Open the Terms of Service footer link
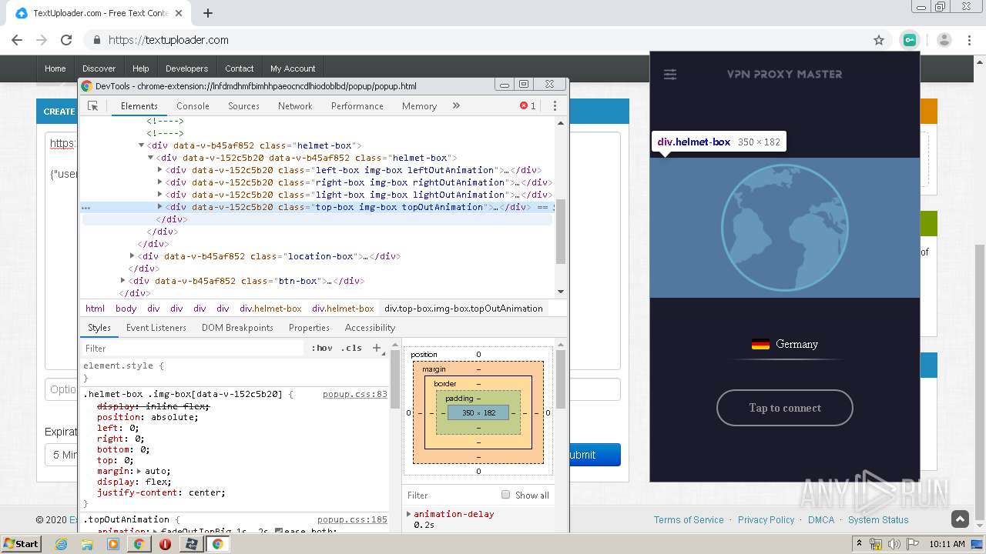The image size is (986, 554). point(689,520)
